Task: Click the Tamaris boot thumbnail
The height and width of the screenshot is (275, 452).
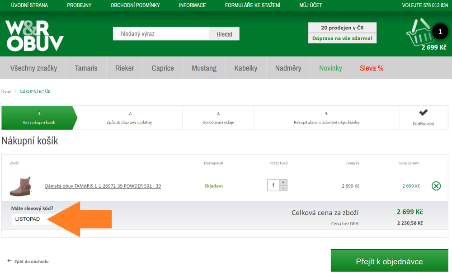Action: (x=21, y=186)
